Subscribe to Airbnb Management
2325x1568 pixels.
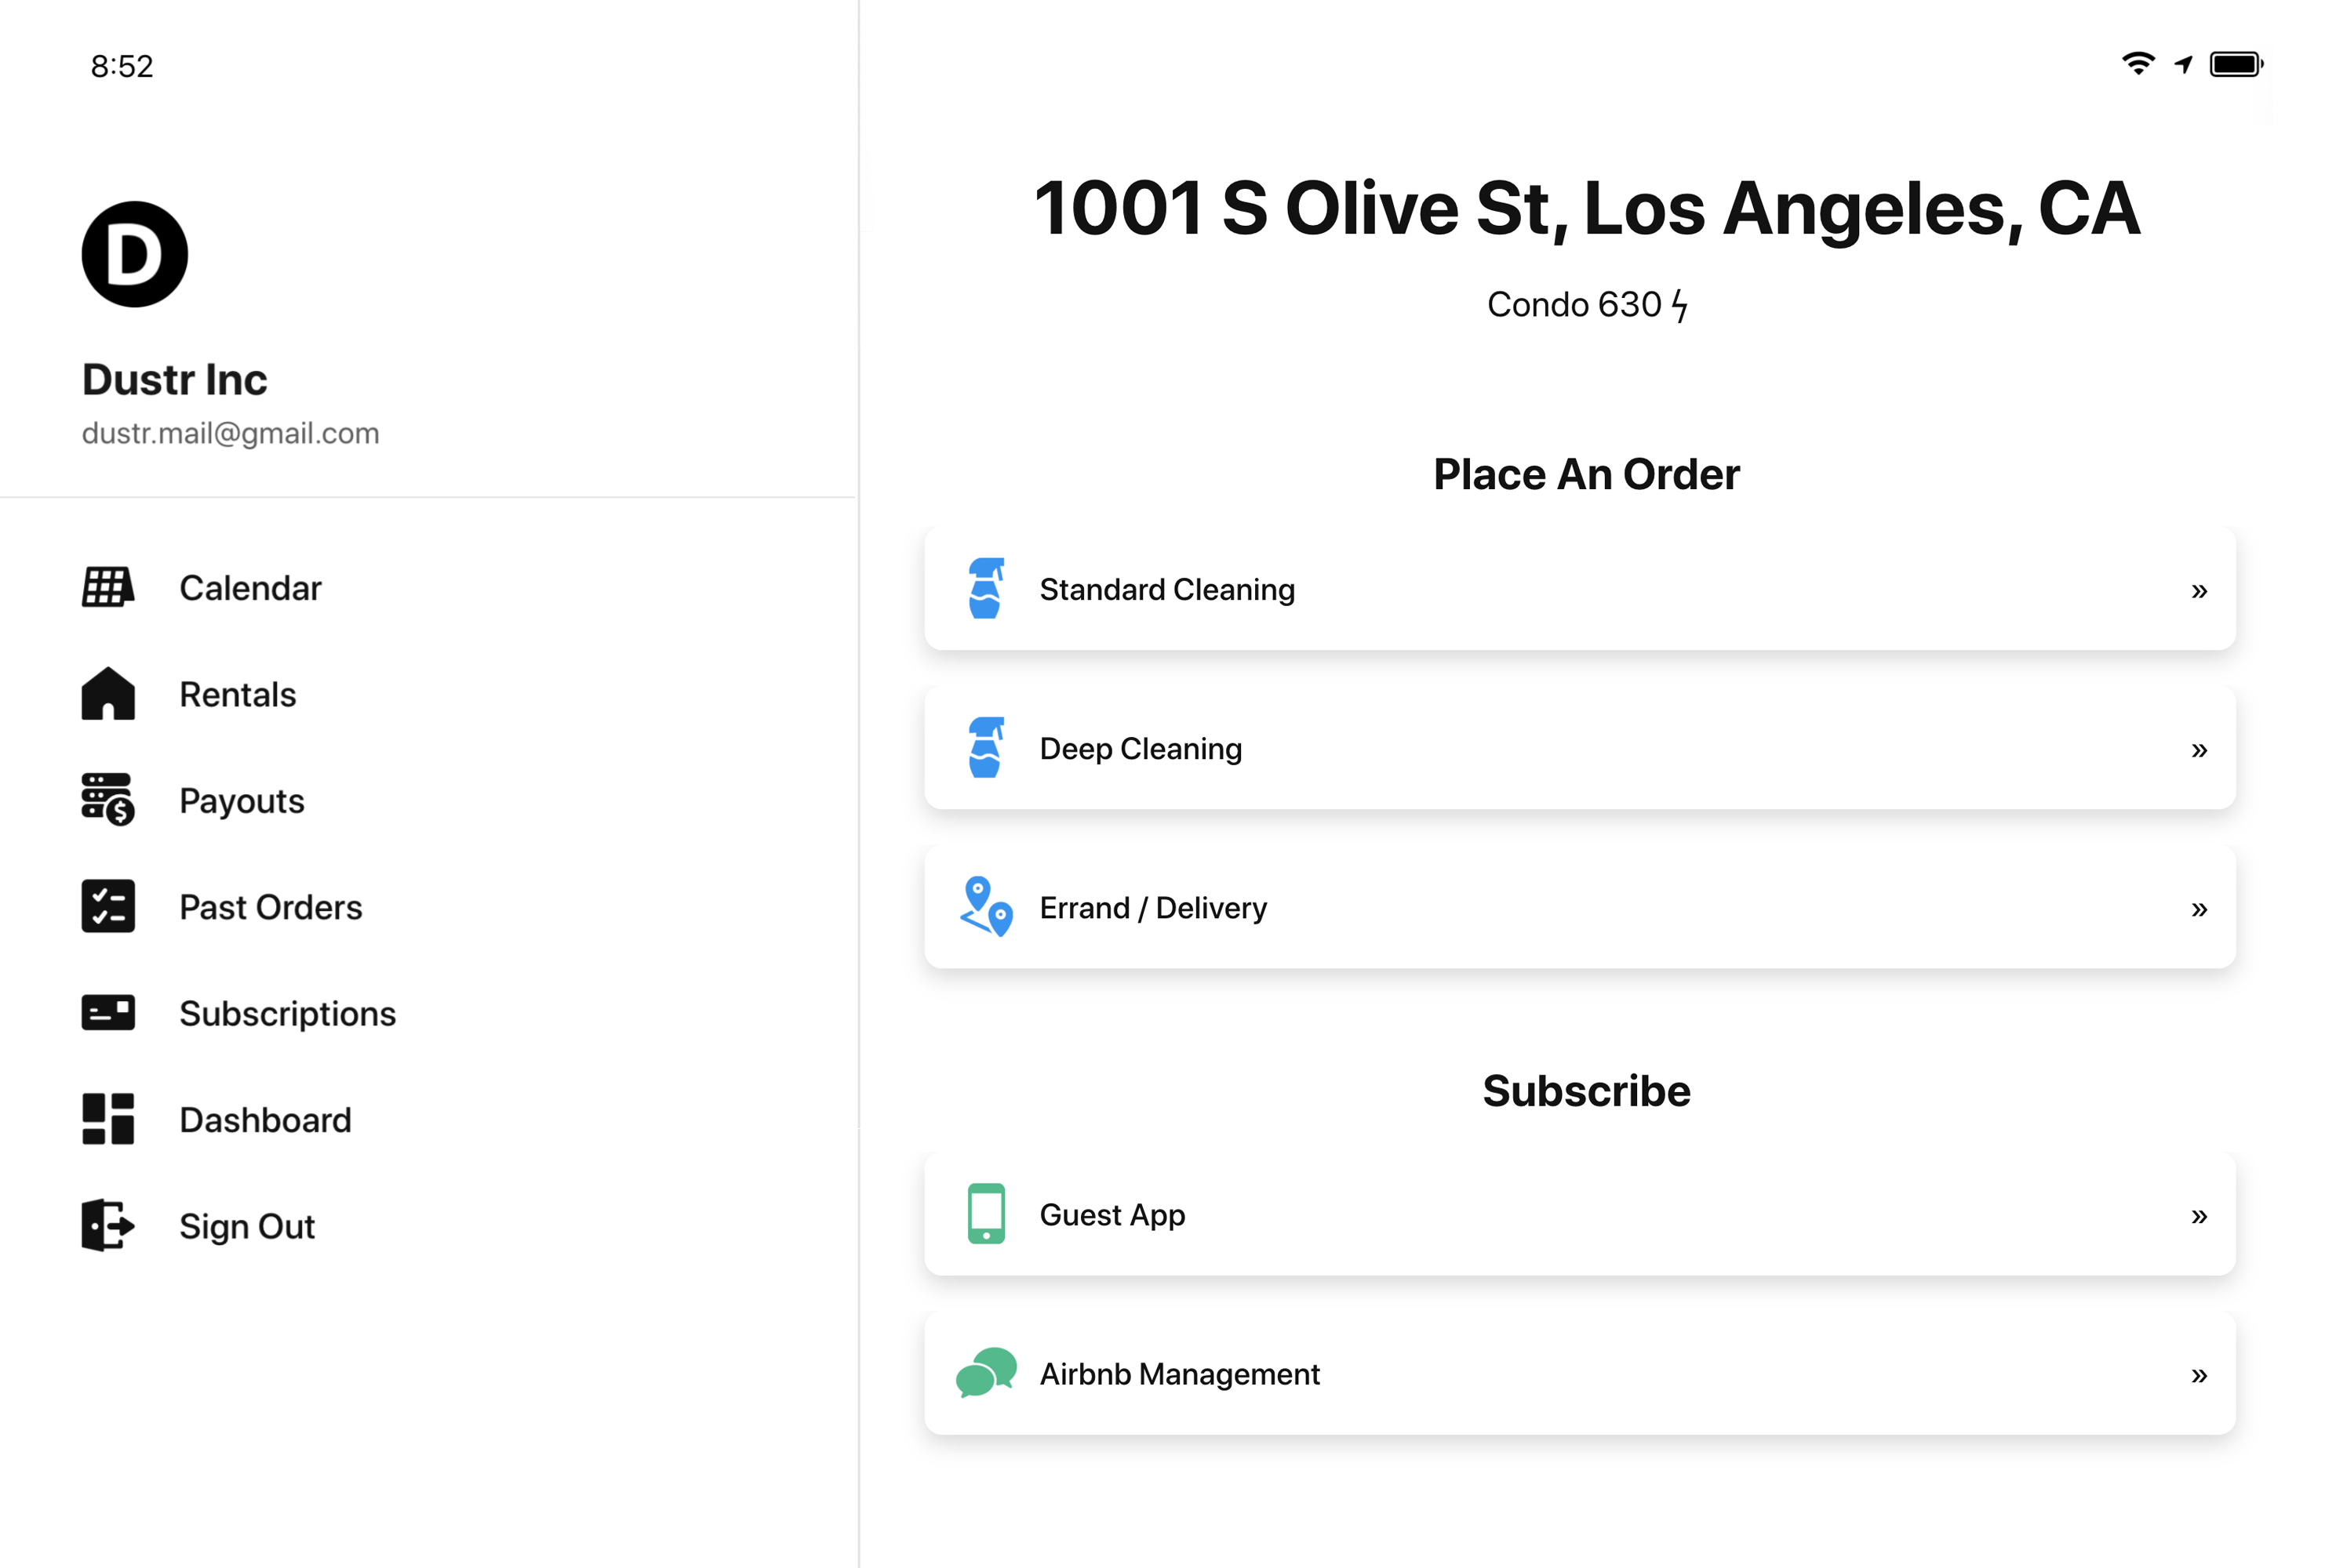1580,1372
